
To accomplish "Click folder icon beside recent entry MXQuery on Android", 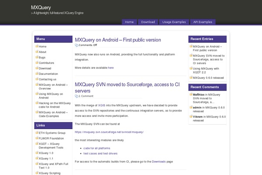I will [191, 46].
